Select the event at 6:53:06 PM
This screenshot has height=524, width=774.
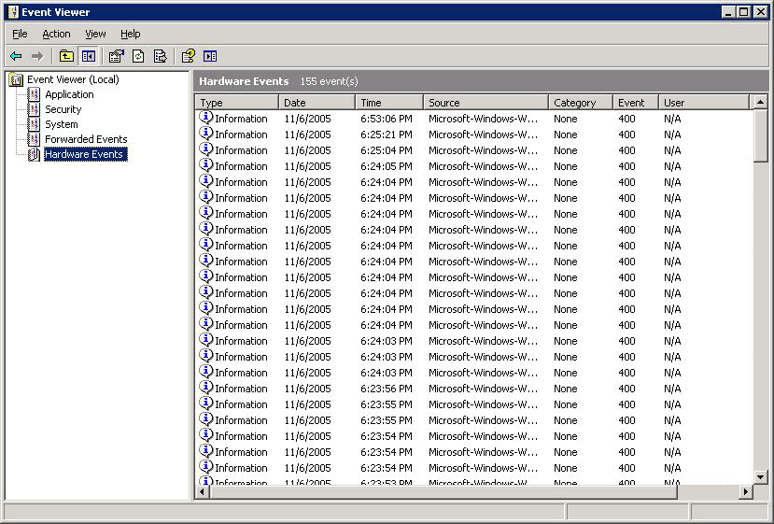pos(474,119)
